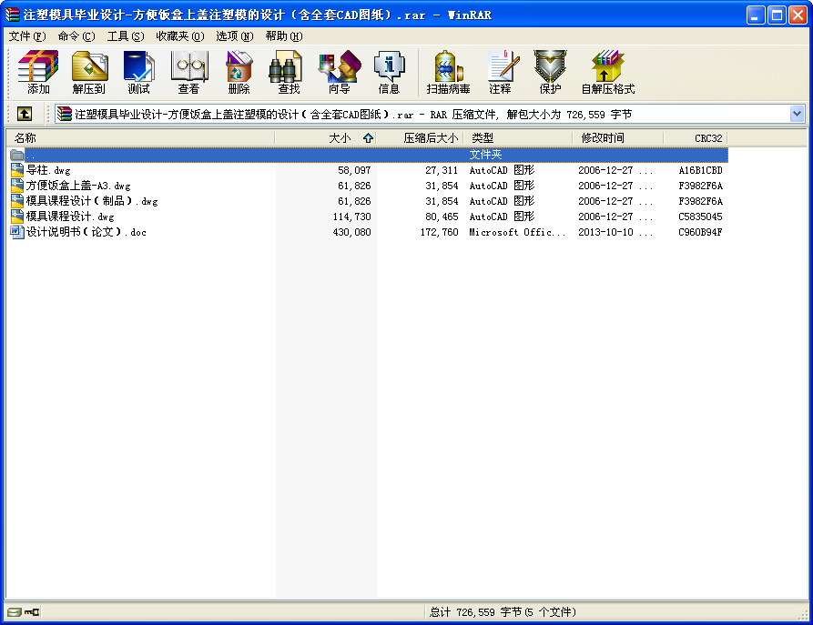Image resolution: width=813 pixels, height=625 pixels.
Task: Select file 方便饭盒上盖-A3.dwg
Action: tap(77, 186)
